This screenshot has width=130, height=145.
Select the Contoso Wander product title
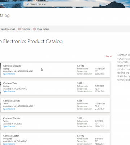12,118
